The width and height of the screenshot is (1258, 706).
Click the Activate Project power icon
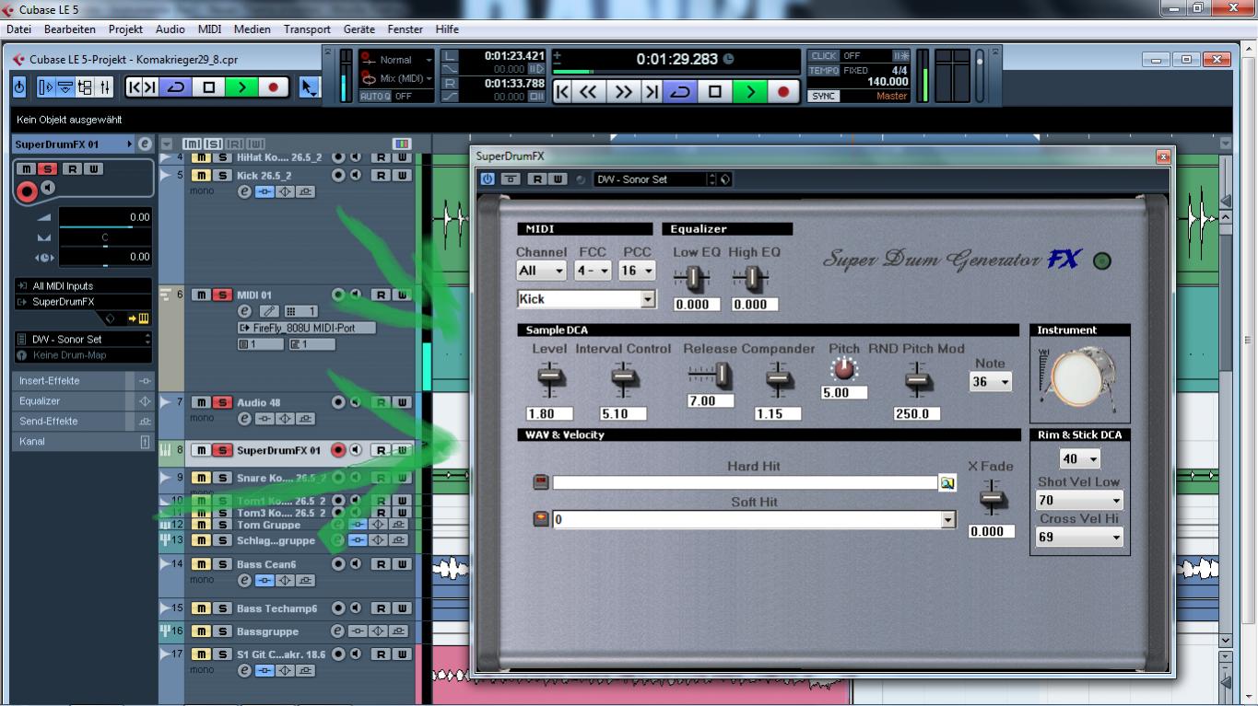tap(19, 87)
